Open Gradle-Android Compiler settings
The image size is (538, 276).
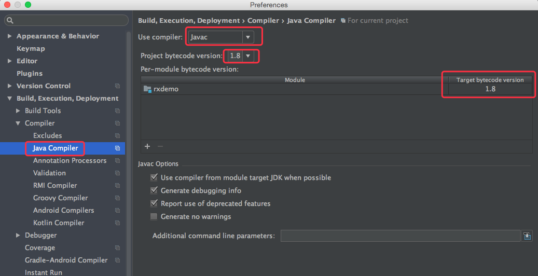66,260
